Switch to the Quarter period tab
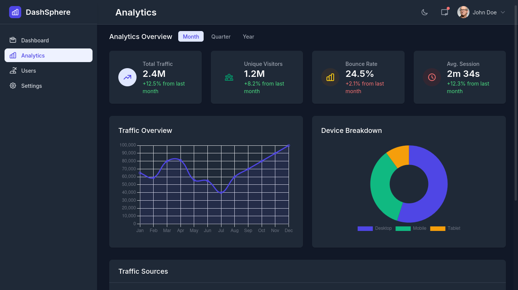518x290 pixels. [x=221, y=36]
